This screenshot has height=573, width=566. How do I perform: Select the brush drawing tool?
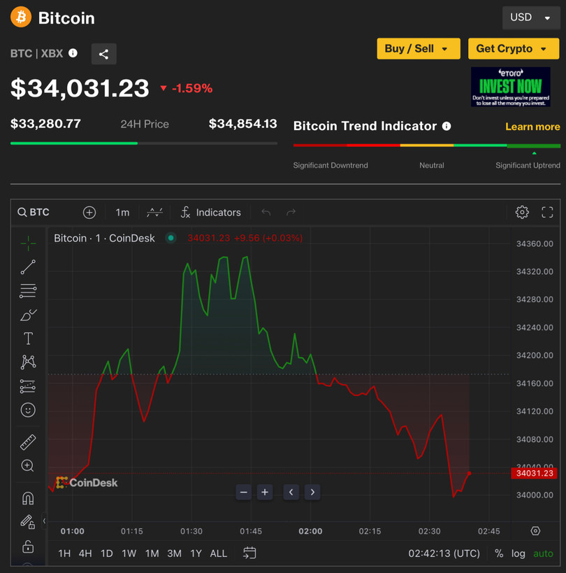pos(28,315)
